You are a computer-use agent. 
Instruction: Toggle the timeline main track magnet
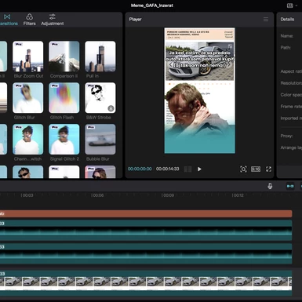(290, 186)
